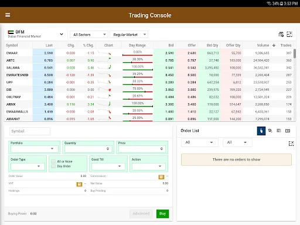The height and width of the screenshot is (225, 300).
Task: Check battery status icon in status bar
Action: coord(282,4)
